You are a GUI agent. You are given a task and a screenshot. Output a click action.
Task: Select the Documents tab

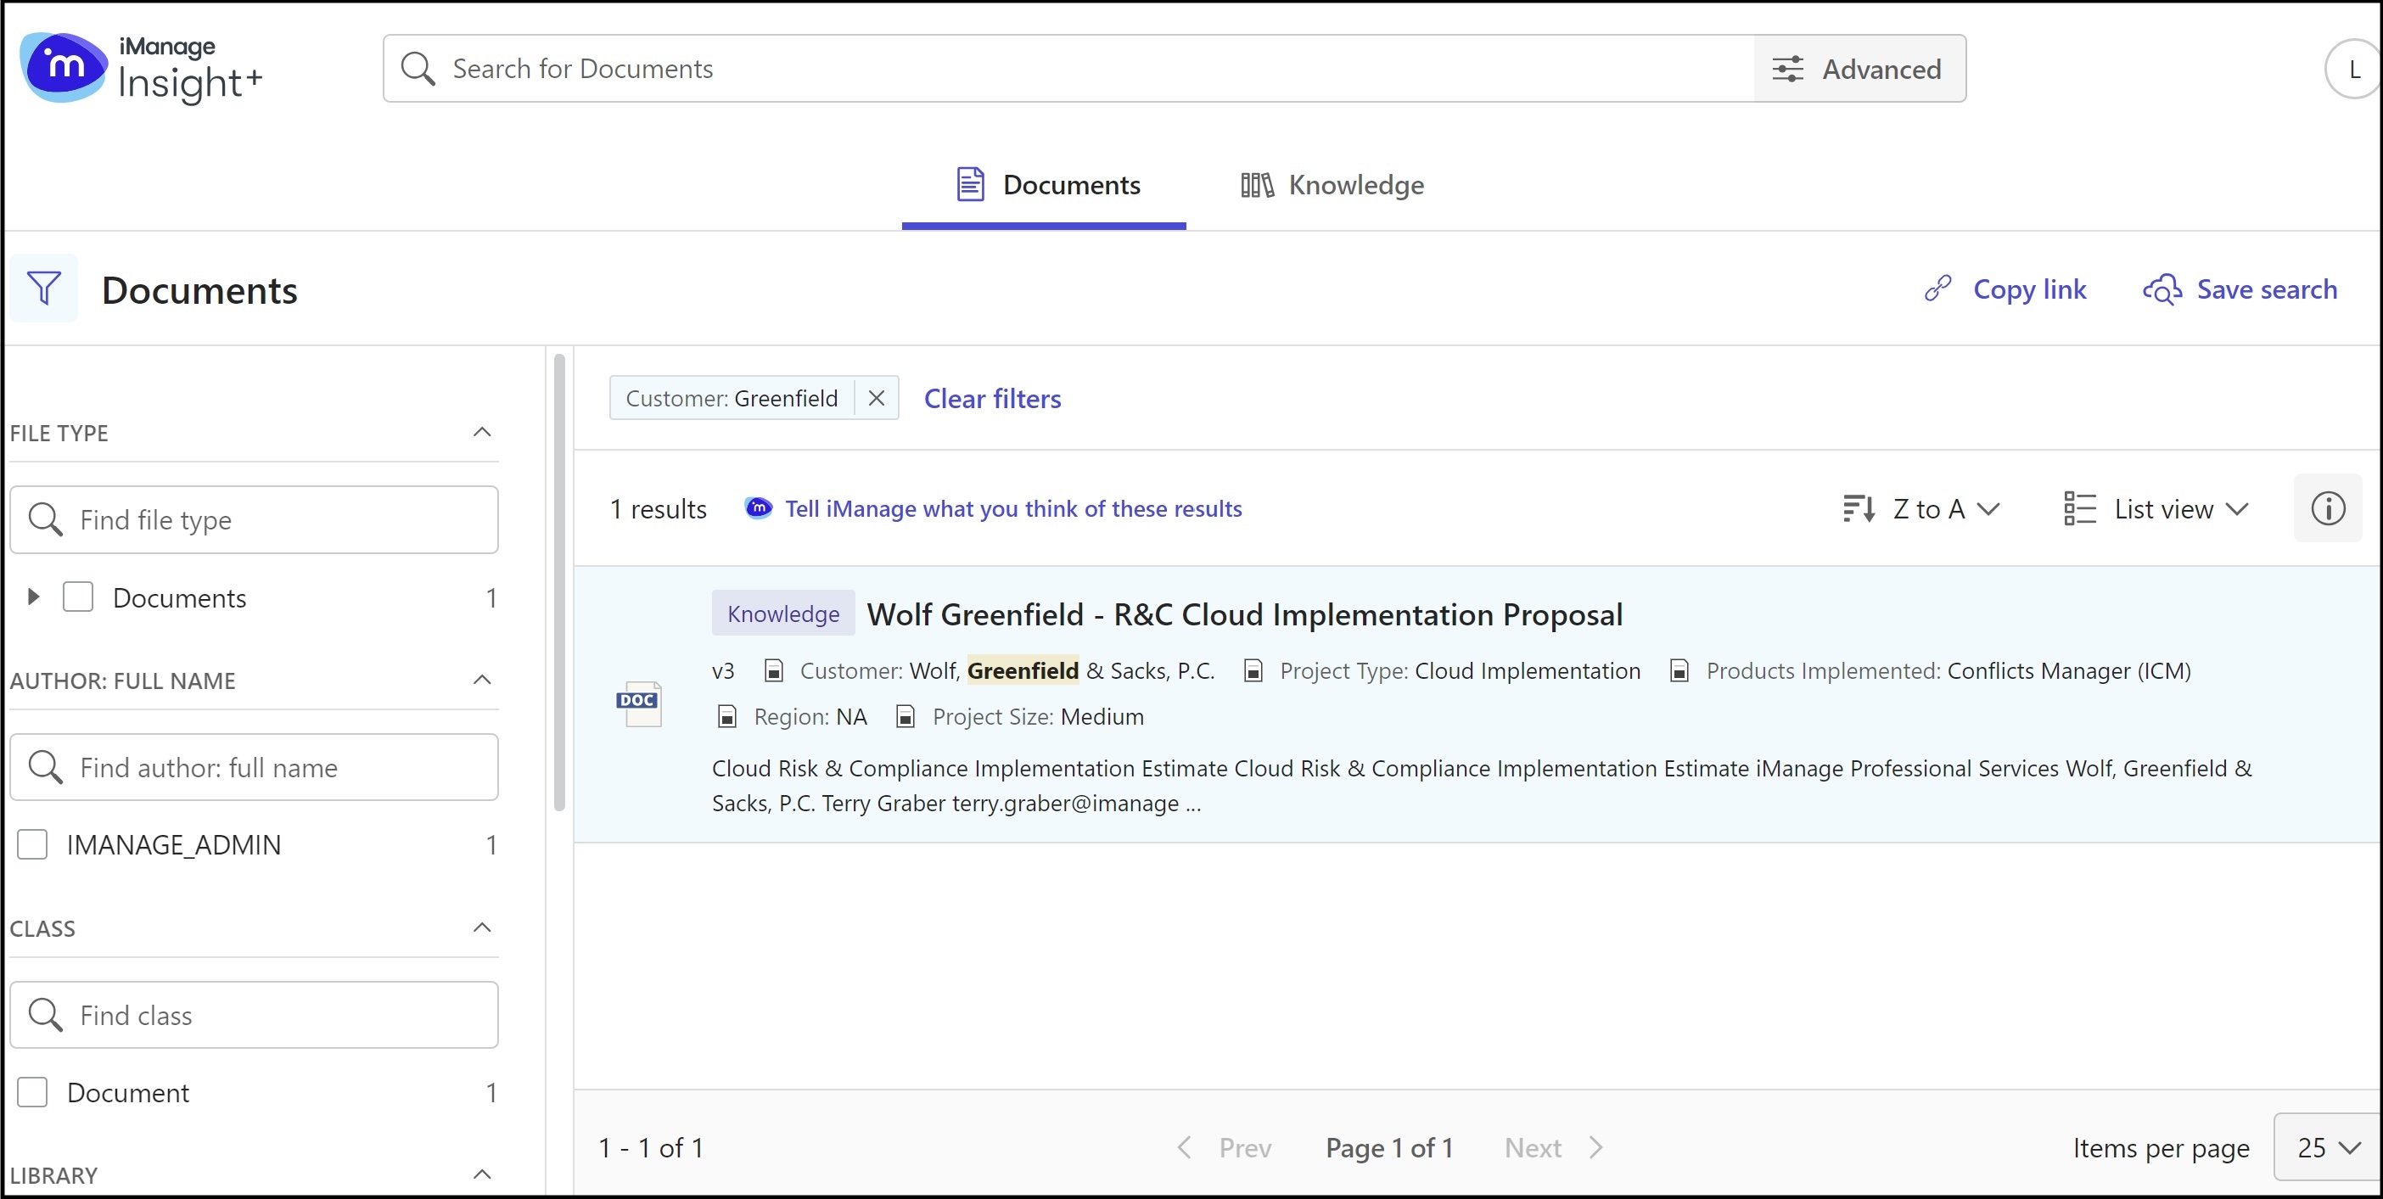point(1046,185)
